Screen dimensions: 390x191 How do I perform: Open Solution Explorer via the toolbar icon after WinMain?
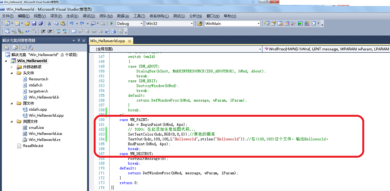267,23
